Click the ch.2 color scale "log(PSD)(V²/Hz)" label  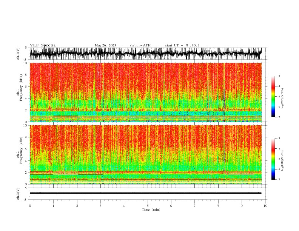(283, 160)
